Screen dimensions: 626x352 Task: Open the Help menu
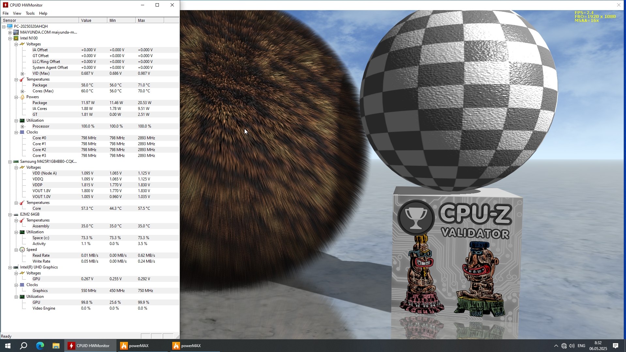coord(43,13)
